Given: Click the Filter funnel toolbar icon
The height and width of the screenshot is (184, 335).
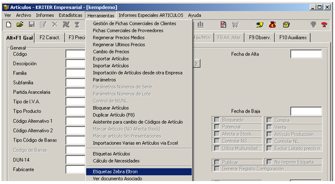Looking at the screenshot, I should coord(77,24).
